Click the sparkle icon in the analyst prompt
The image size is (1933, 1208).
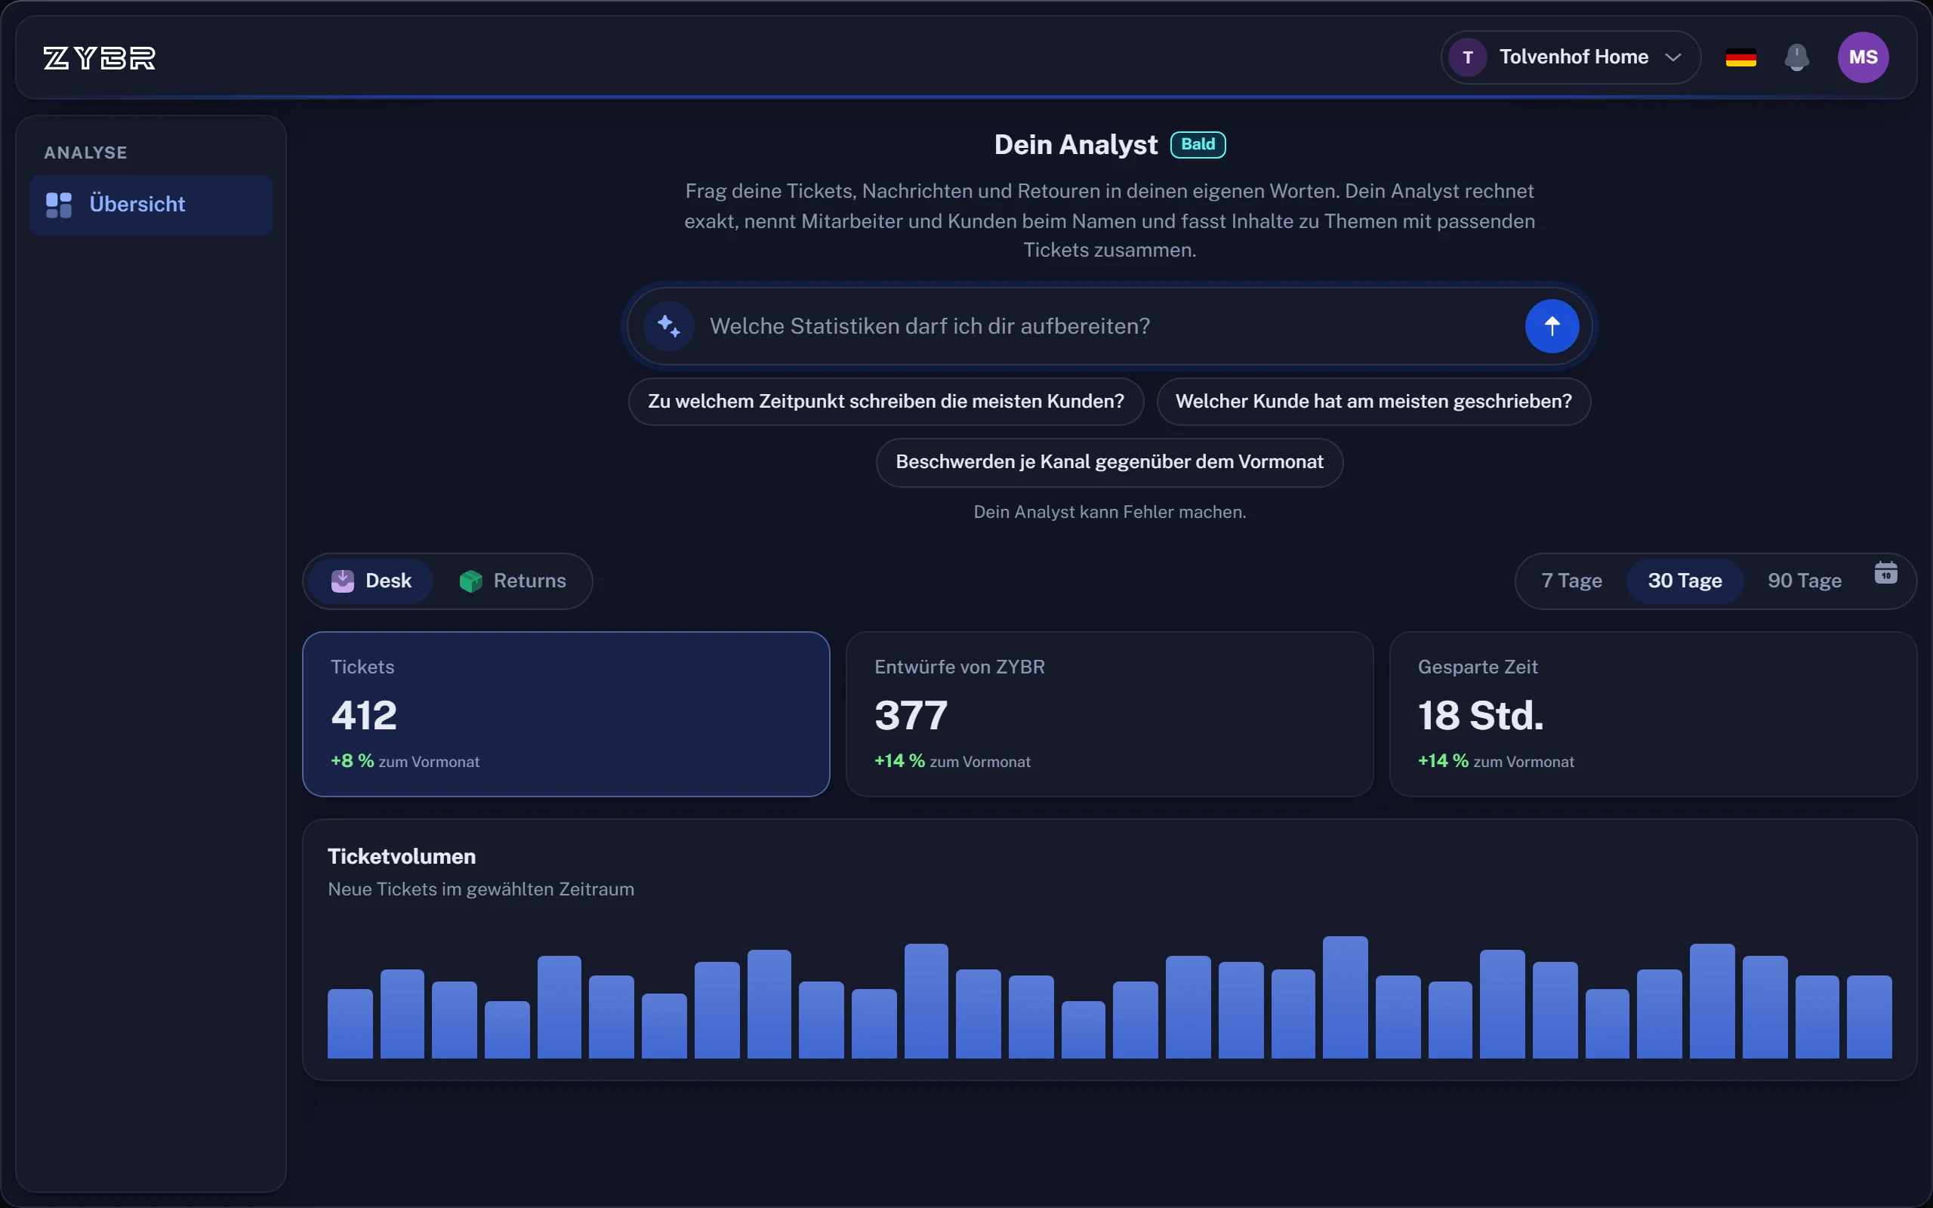668,326
